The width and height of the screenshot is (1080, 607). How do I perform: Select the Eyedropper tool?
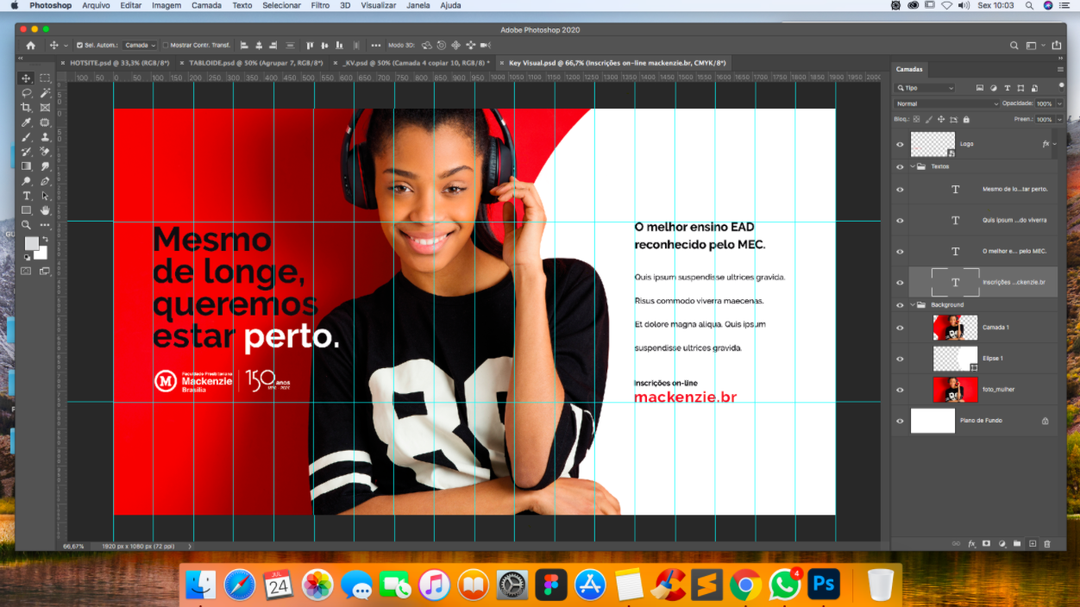coord(26,122)
